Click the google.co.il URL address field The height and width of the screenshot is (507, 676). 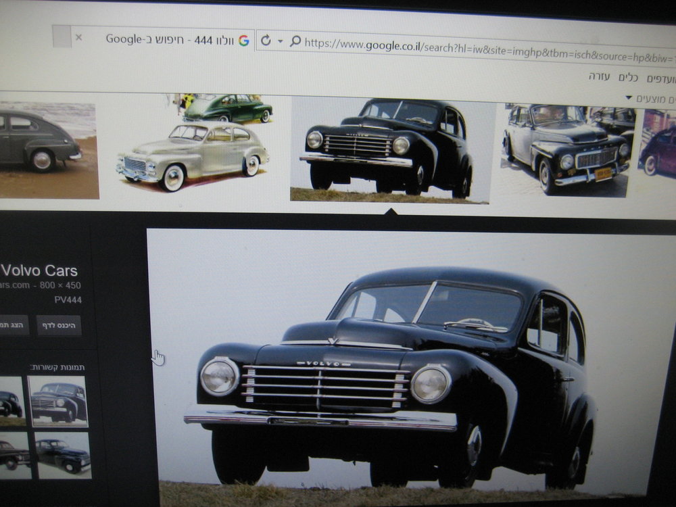(487, 51)
